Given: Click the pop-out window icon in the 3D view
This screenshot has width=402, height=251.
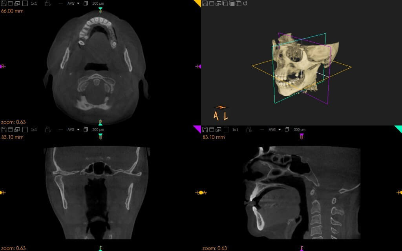Looking at the screenshot, I should (x=218, y=4).
